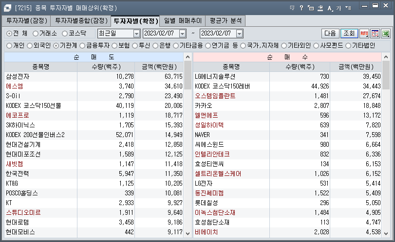
Task: Click the app logo icon in title bar
Action: pyautogui.click(x=7, y=8)
